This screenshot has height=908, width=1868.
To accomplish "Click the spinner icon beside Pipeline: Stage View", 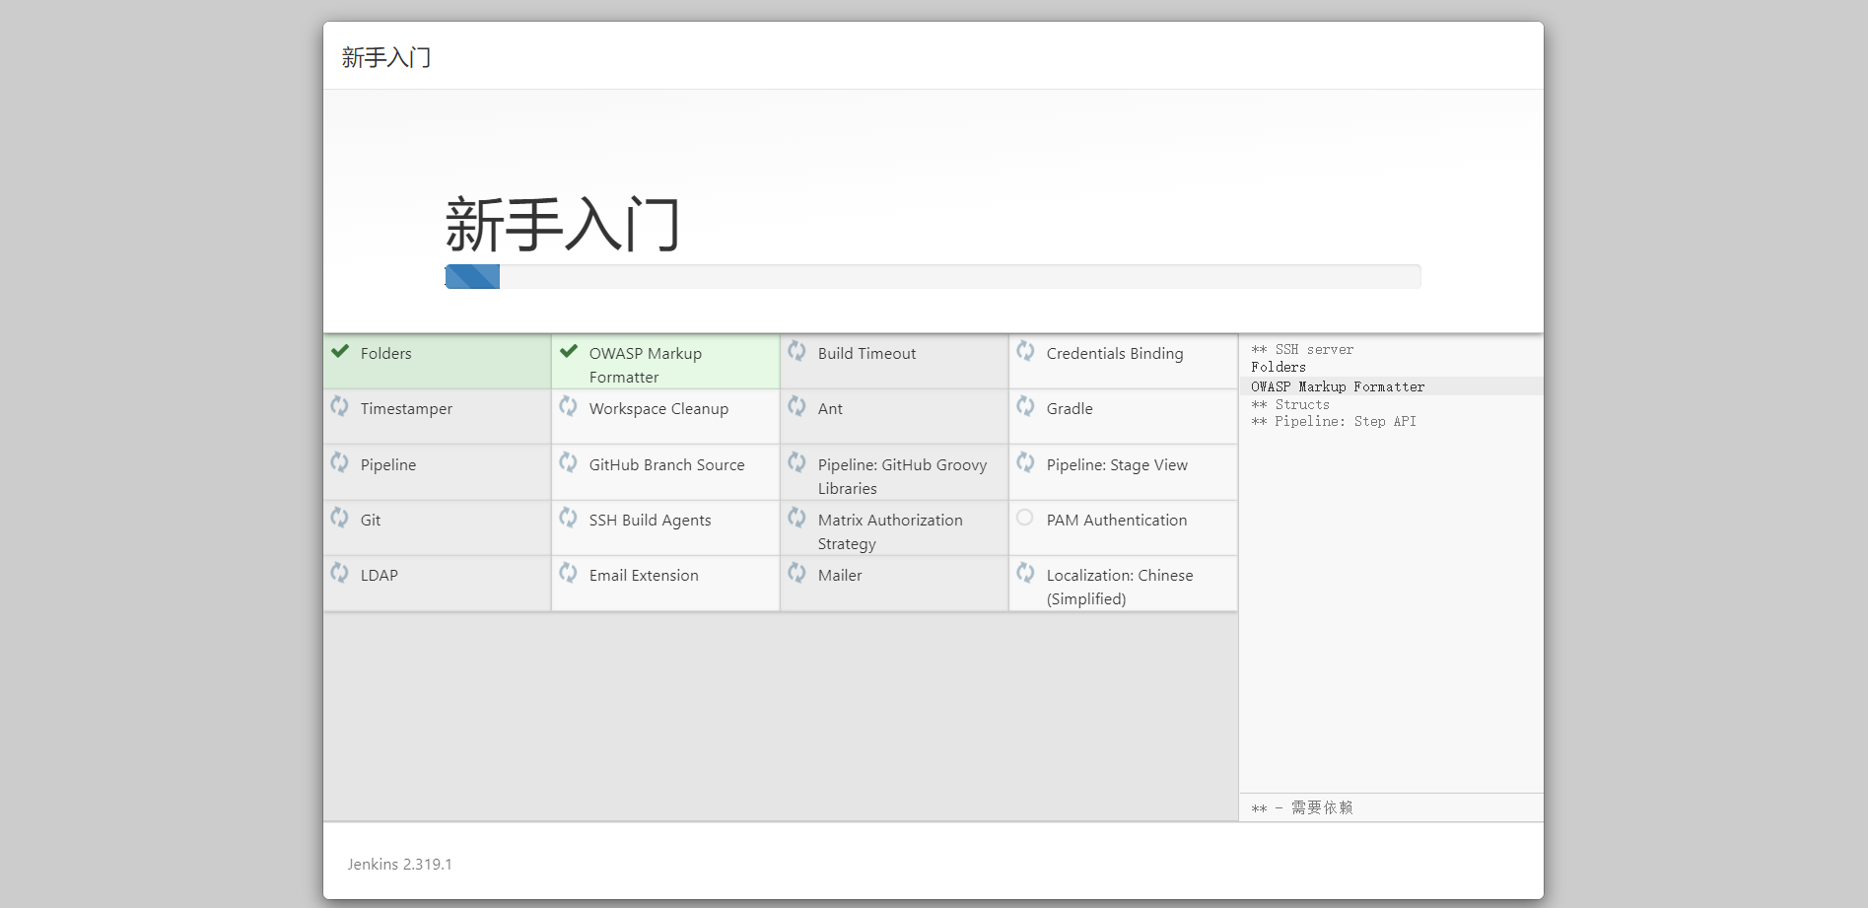I will tap(1025, 461).
